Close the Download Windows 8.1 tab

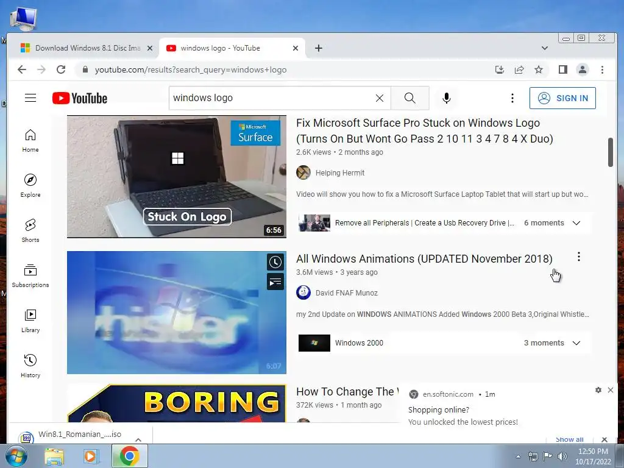150,48
